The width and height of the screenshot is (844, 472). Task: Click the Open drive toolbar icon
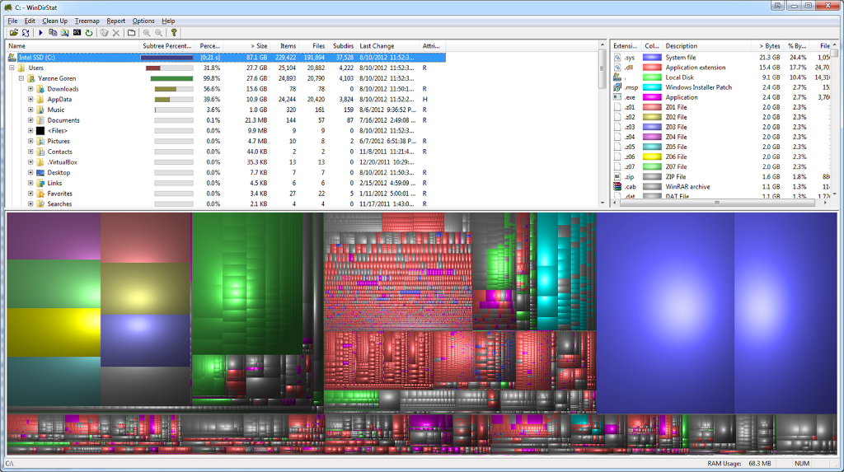(x=13, y=33)
